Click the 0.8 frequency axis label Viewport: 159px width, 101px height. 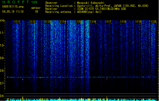click(2, 71)
